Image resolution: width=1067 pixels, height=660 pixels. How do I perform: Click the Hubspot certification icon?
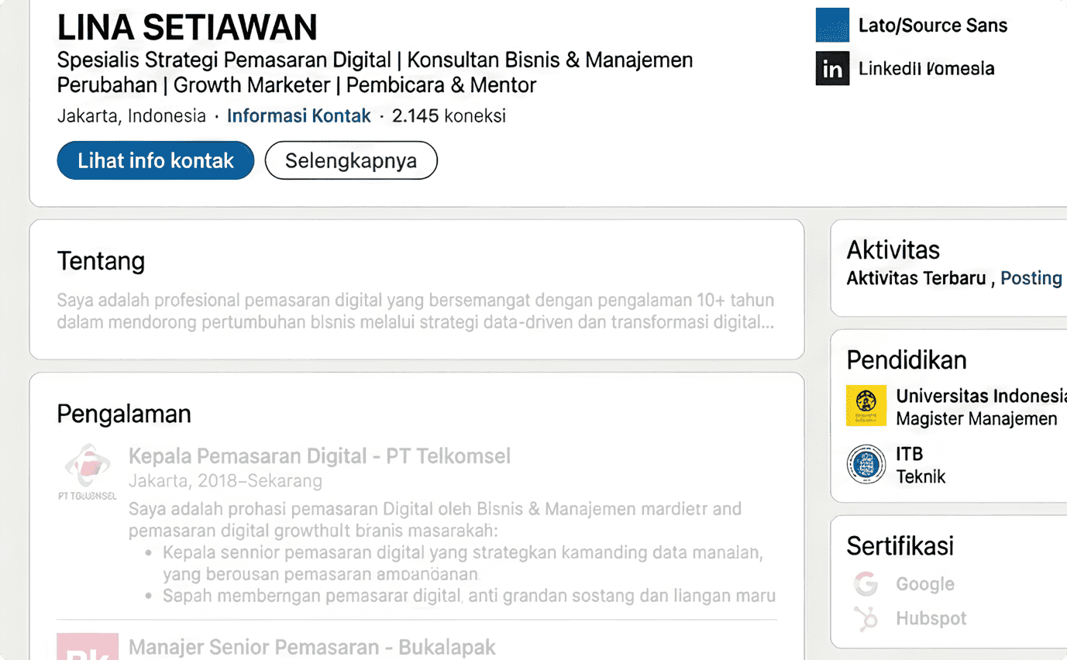tap(866, 618)
